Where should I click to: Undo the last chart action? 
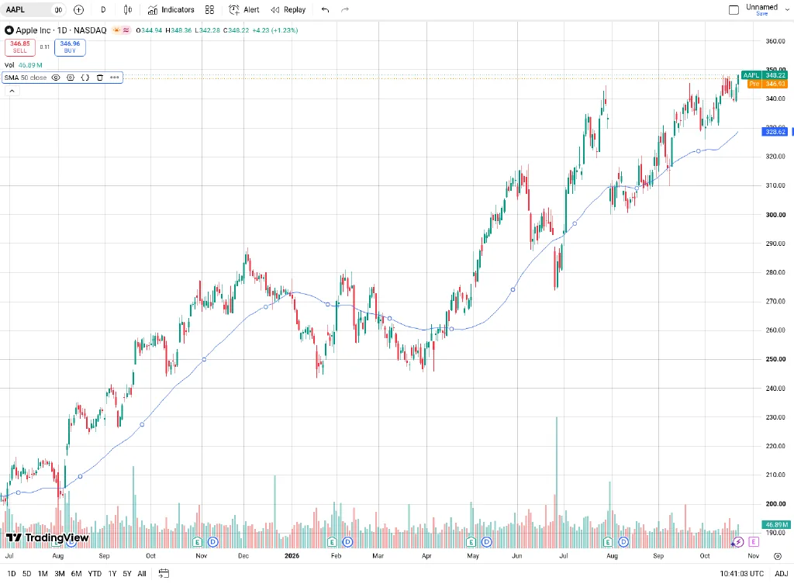tap(325, 9)
